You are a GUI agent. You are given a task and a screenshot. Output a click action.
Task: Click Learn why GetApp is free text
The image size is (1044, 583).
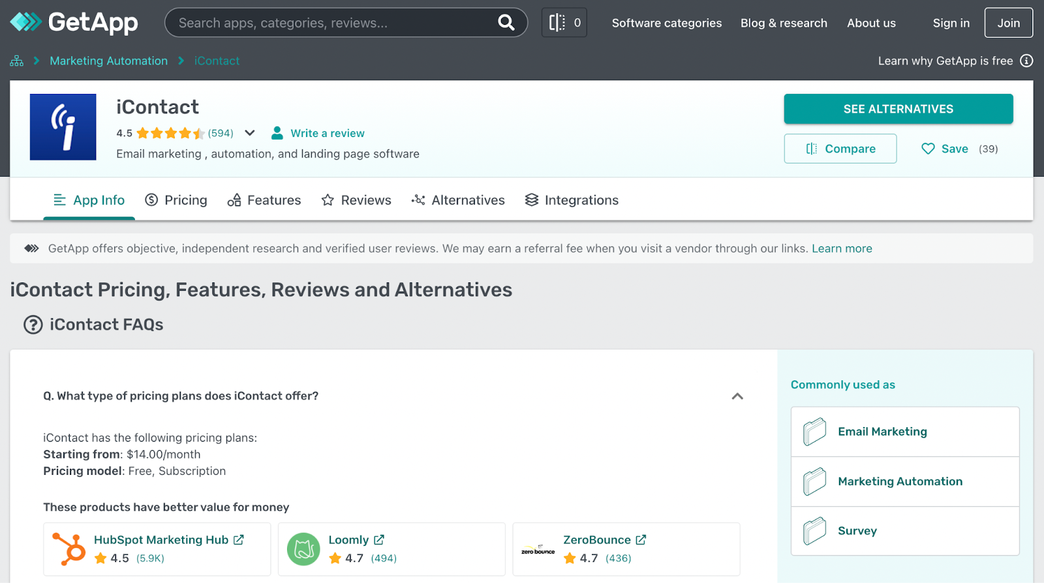945,61
